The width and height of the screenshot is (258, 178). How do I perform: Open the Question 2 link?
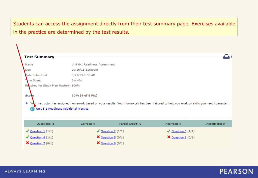point(108,131)
